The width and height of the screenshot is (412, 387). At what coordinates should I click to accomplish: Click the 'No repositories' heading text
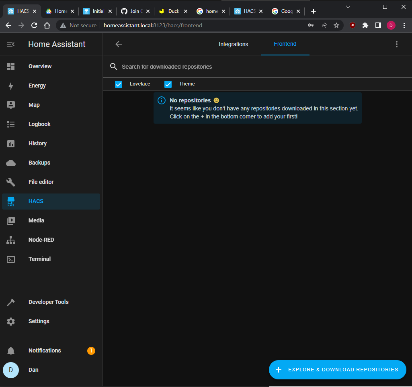tap(190, 100)
